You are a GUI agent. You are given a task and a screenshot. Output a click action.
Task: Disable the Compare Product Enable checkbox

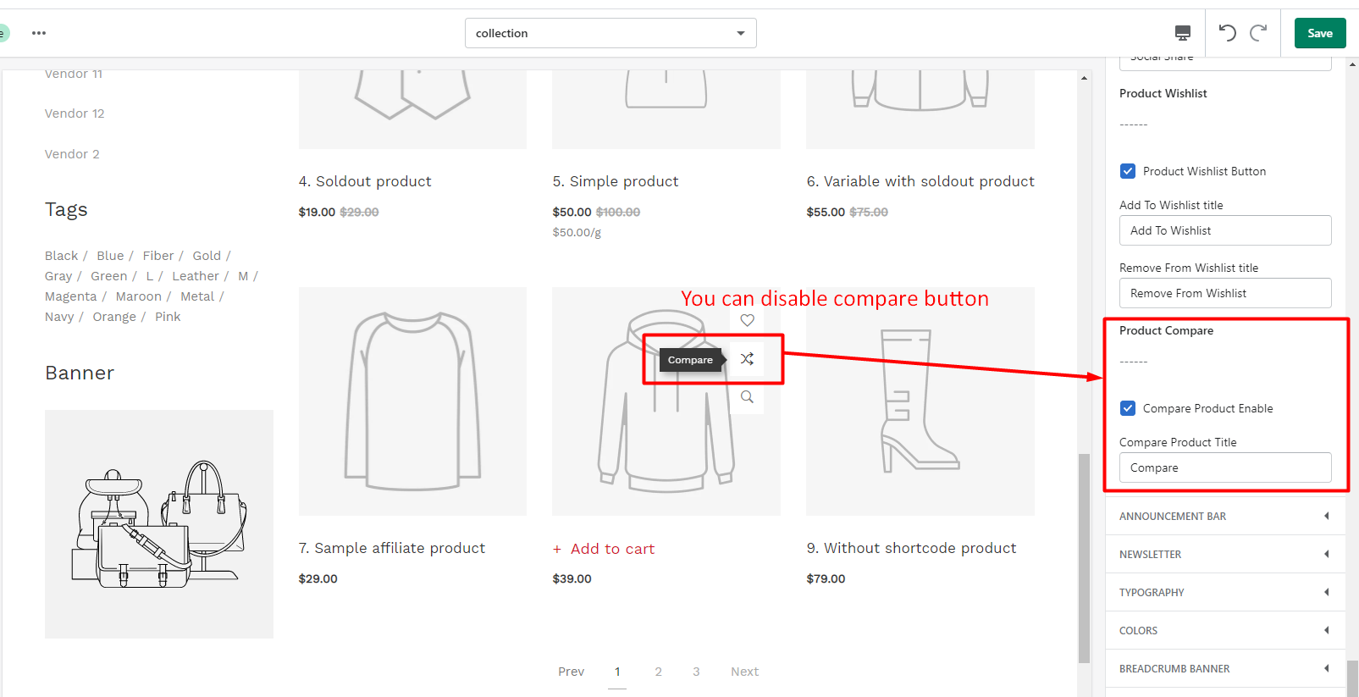coord(1128,408)
